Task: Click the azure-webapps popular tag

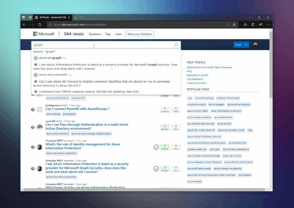Action: 216,104
